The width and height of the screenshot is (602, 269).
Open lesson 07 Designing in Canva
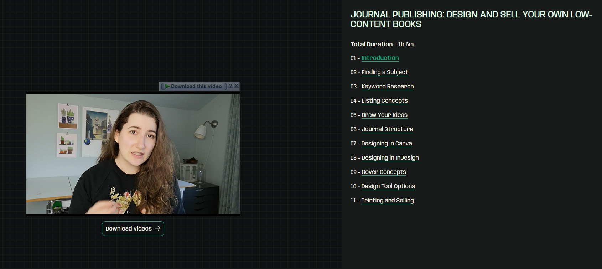pyautogui.click(x=386, y=143)
